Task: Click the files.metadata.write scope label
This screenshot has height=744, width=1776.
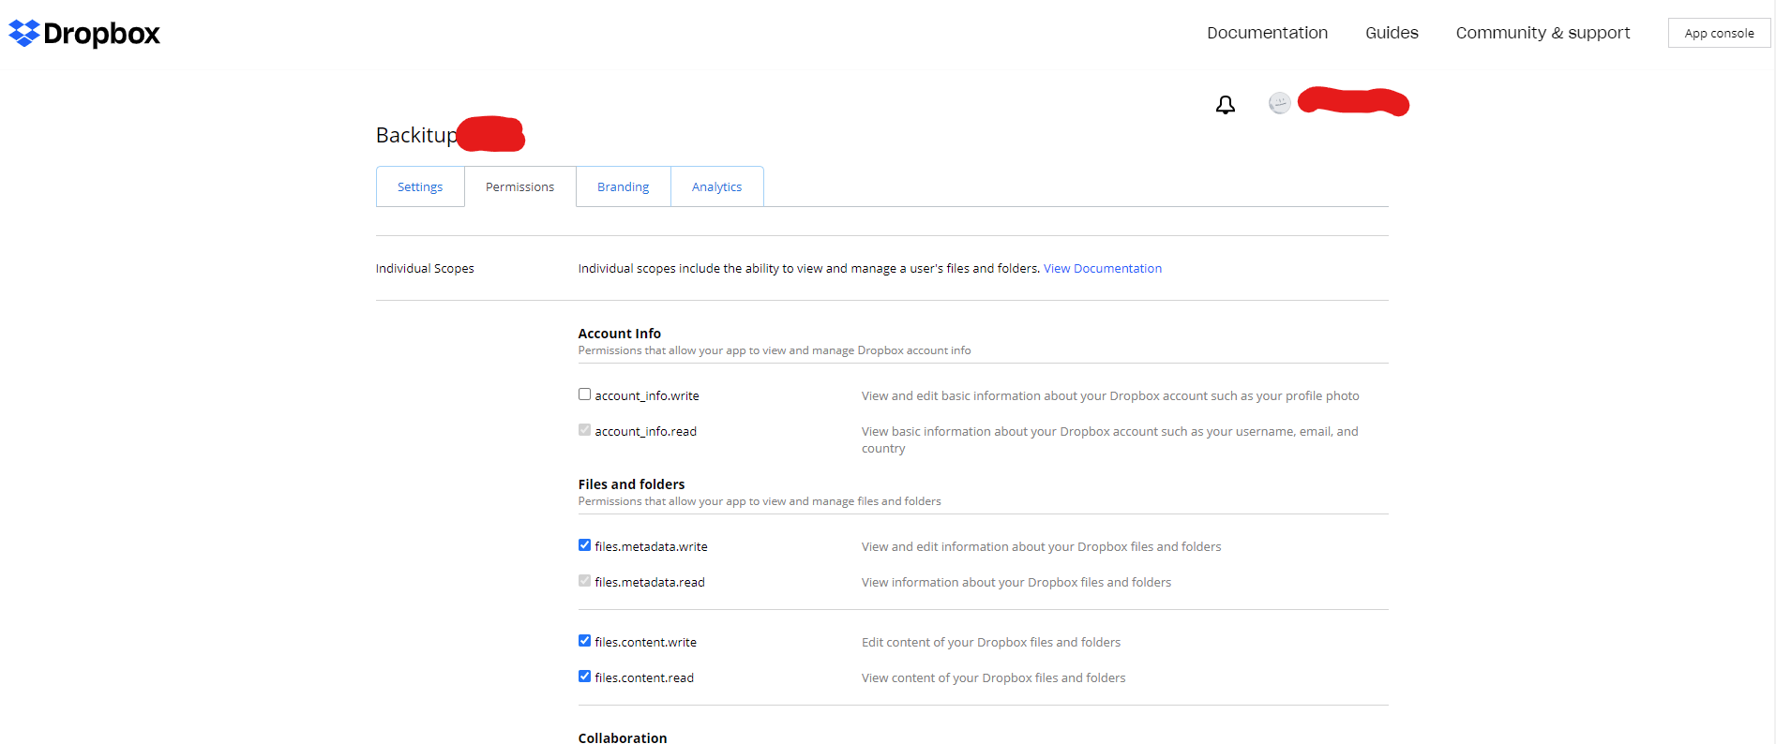Action: click(x=651, y=546)
